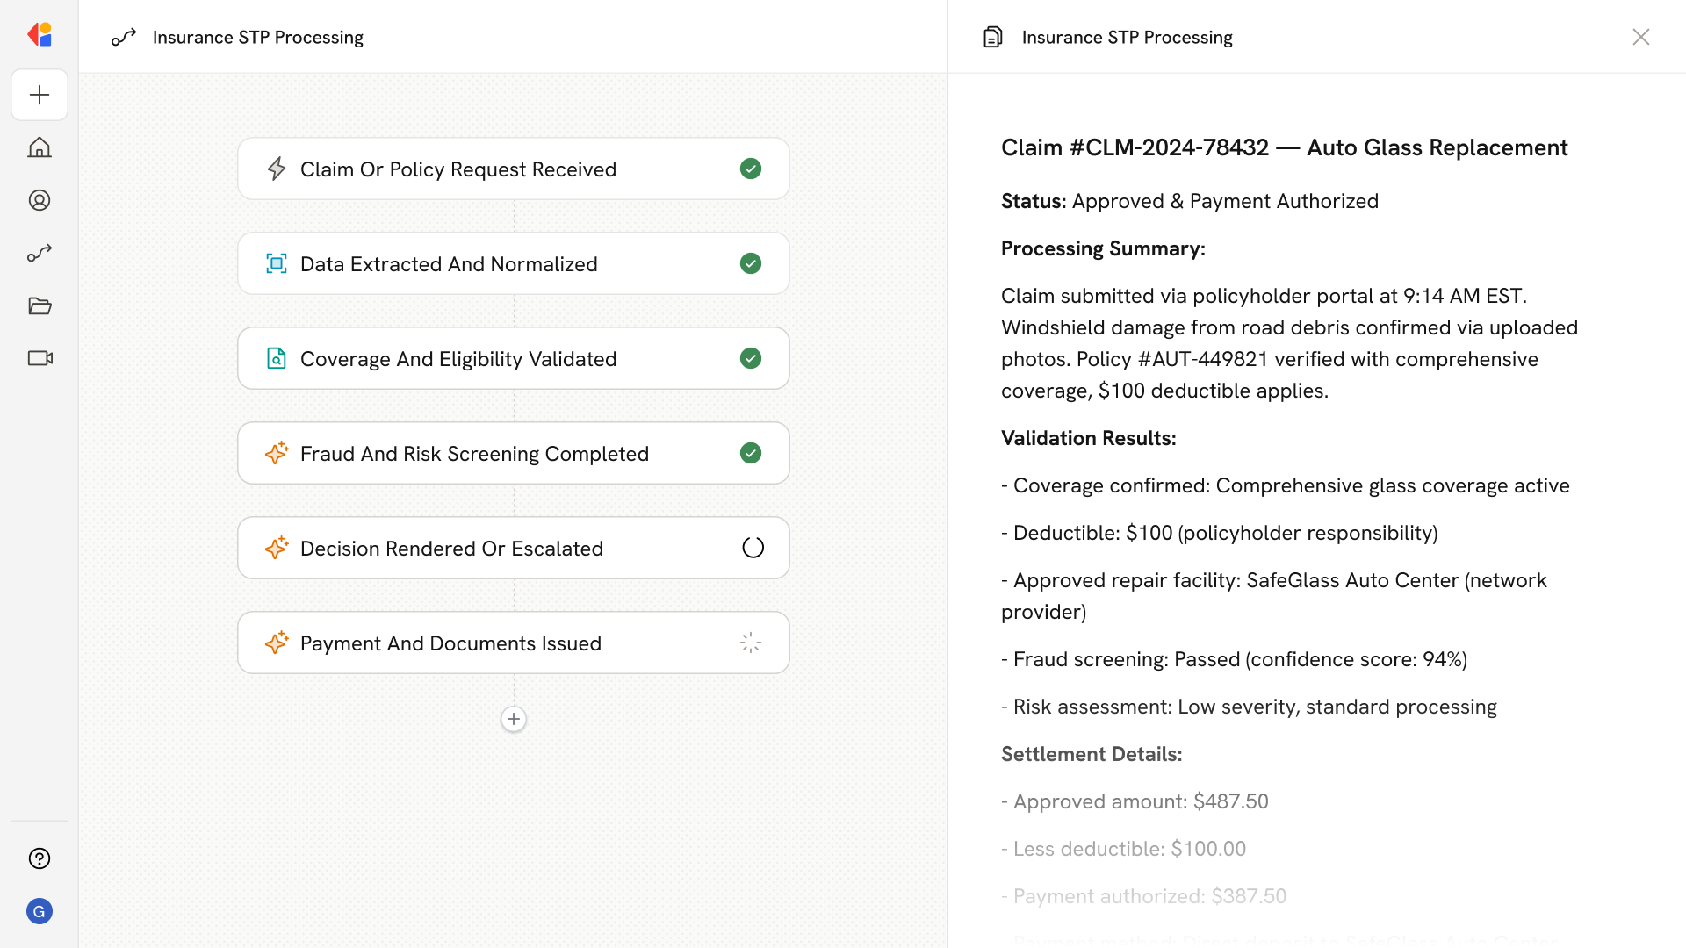Screen dimensions: 1686x948
Task: Open the Home icon in the sidebar
Action: point(40,147)
